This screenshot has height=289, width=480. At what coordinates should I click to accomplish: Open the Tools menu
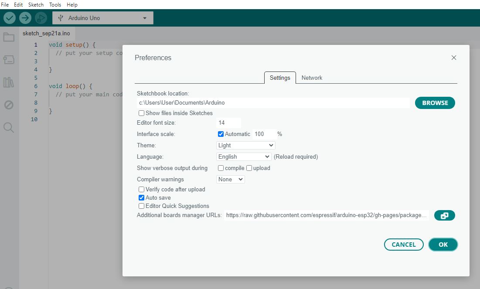click(55, 5)
